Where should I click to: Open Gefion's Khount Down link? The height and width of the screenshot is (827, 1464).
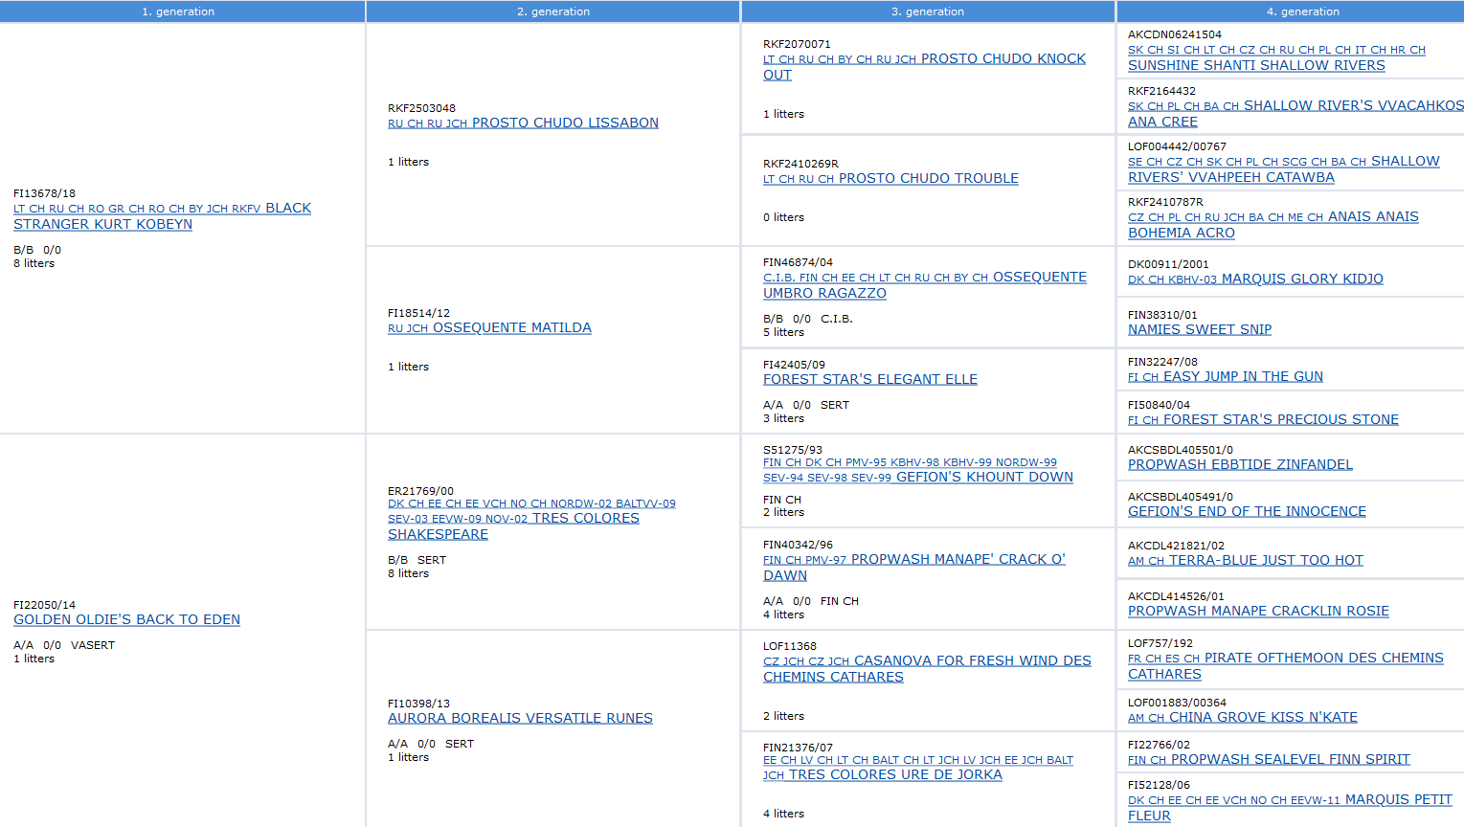pos(983,477)
